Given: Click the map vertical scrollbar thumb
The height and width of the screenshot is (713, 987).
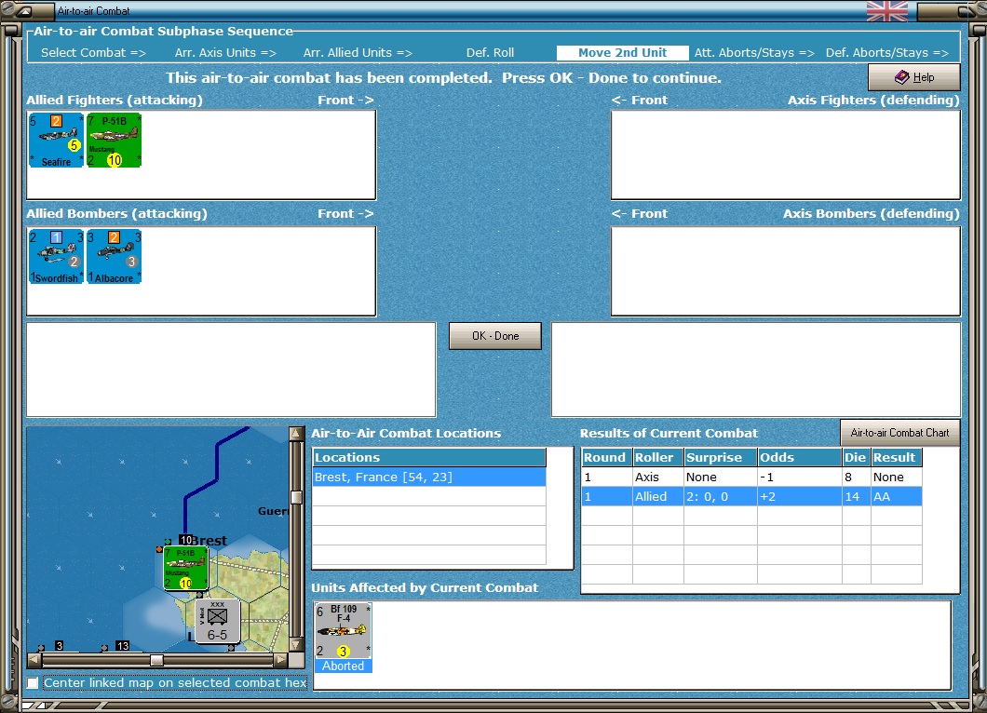Looking at the screenshot, I should click(x=296, y=497).
